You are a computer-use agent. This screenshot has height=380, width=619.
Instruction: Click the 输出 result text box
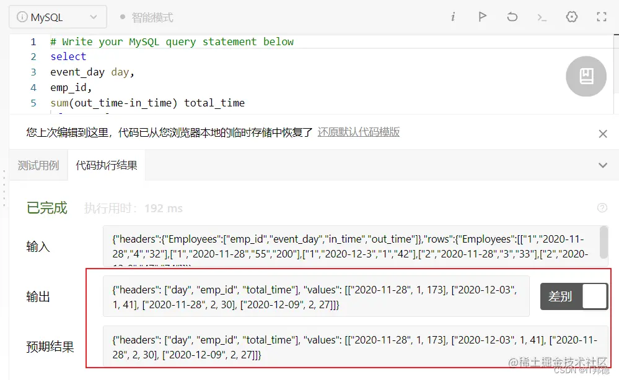pyautogui.click(x=316, y=296)
